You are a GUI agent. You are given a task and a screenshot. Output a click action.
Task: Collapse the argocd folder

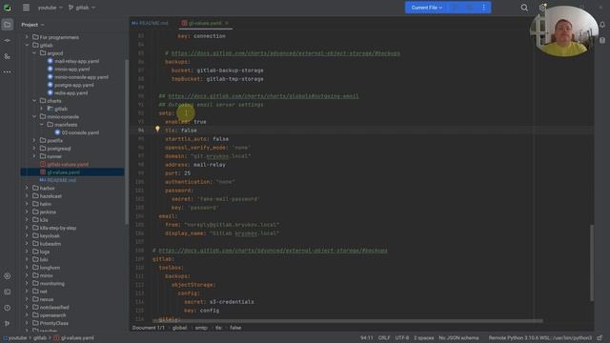[x=34, y=53]
